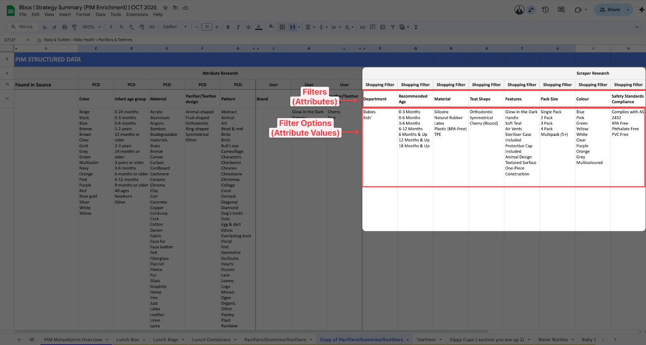The width and height of the screenshot is (646, 345).
Task: Click the Print icon
Action: pyautogui.click(x=65, y=27)
